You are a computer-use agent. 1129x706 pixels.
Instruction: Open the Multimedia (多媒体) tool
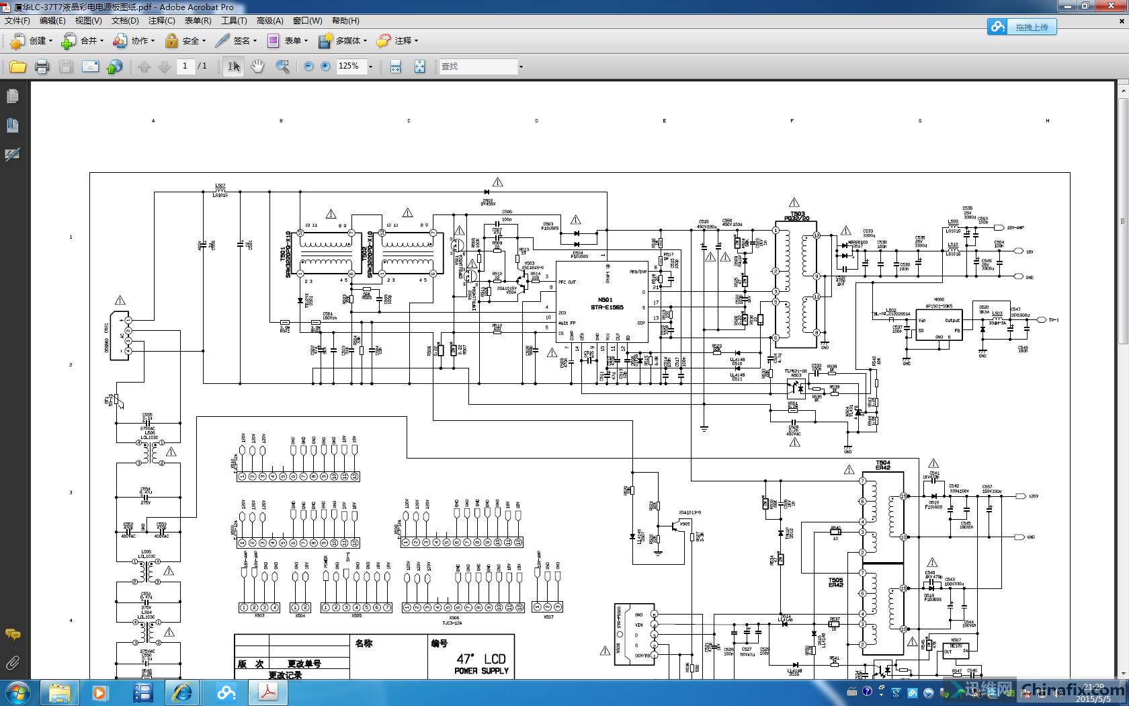(342, 41)
